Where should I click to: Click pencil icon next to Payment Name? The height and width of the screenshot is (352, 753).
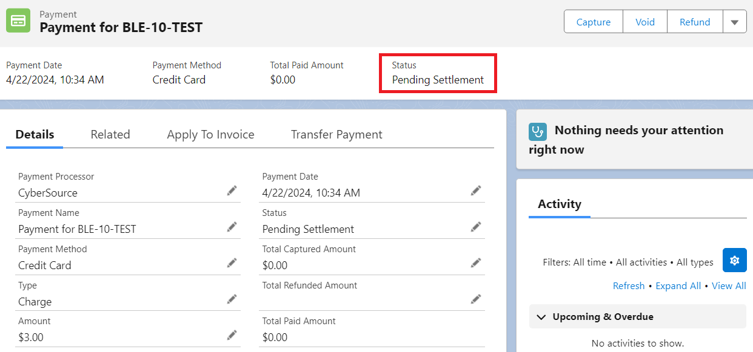[x=232, y=227]
